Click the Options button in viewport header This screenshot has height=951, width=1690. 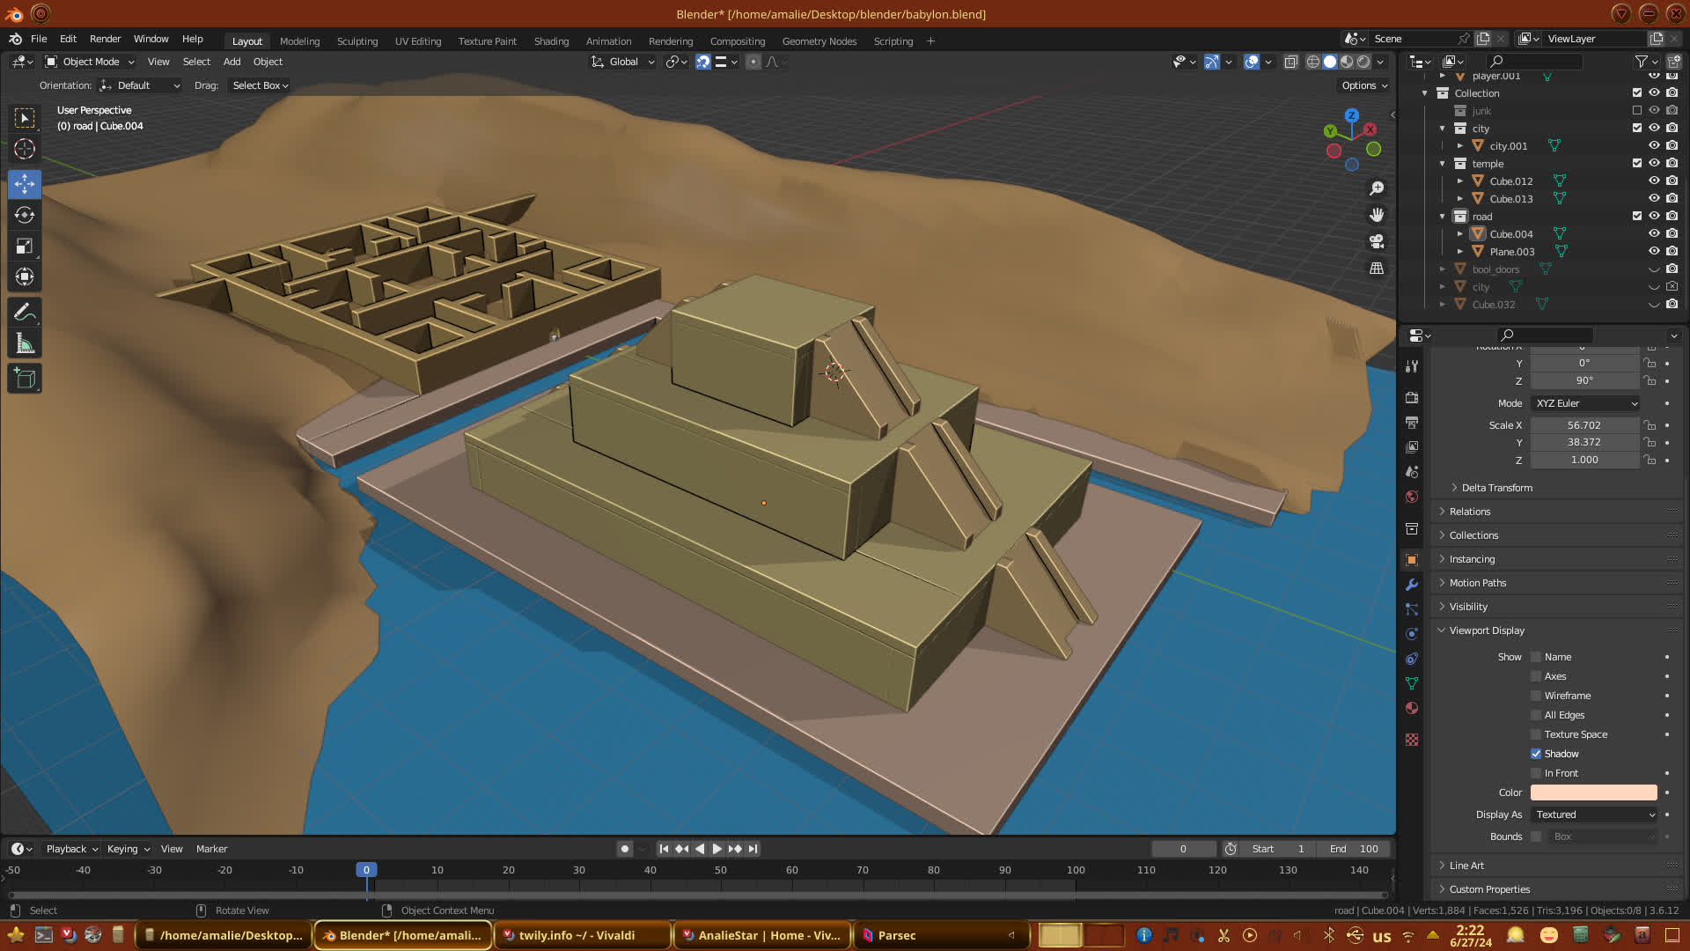pyautogui.click(x=1363, y=85)
